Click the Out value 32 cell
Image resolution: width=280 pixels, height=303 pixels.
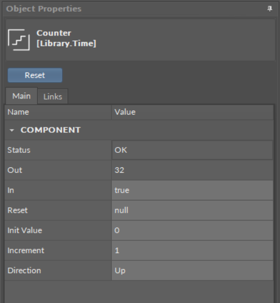(x=193, y=170)
